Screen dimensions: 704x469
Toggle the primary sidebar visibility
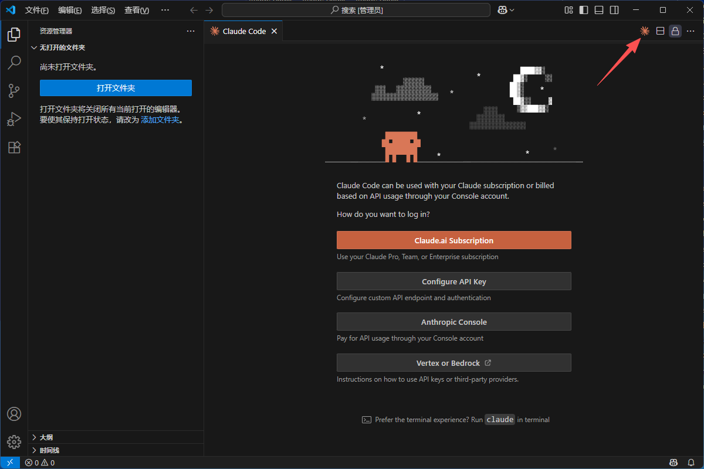click(584, 10)
